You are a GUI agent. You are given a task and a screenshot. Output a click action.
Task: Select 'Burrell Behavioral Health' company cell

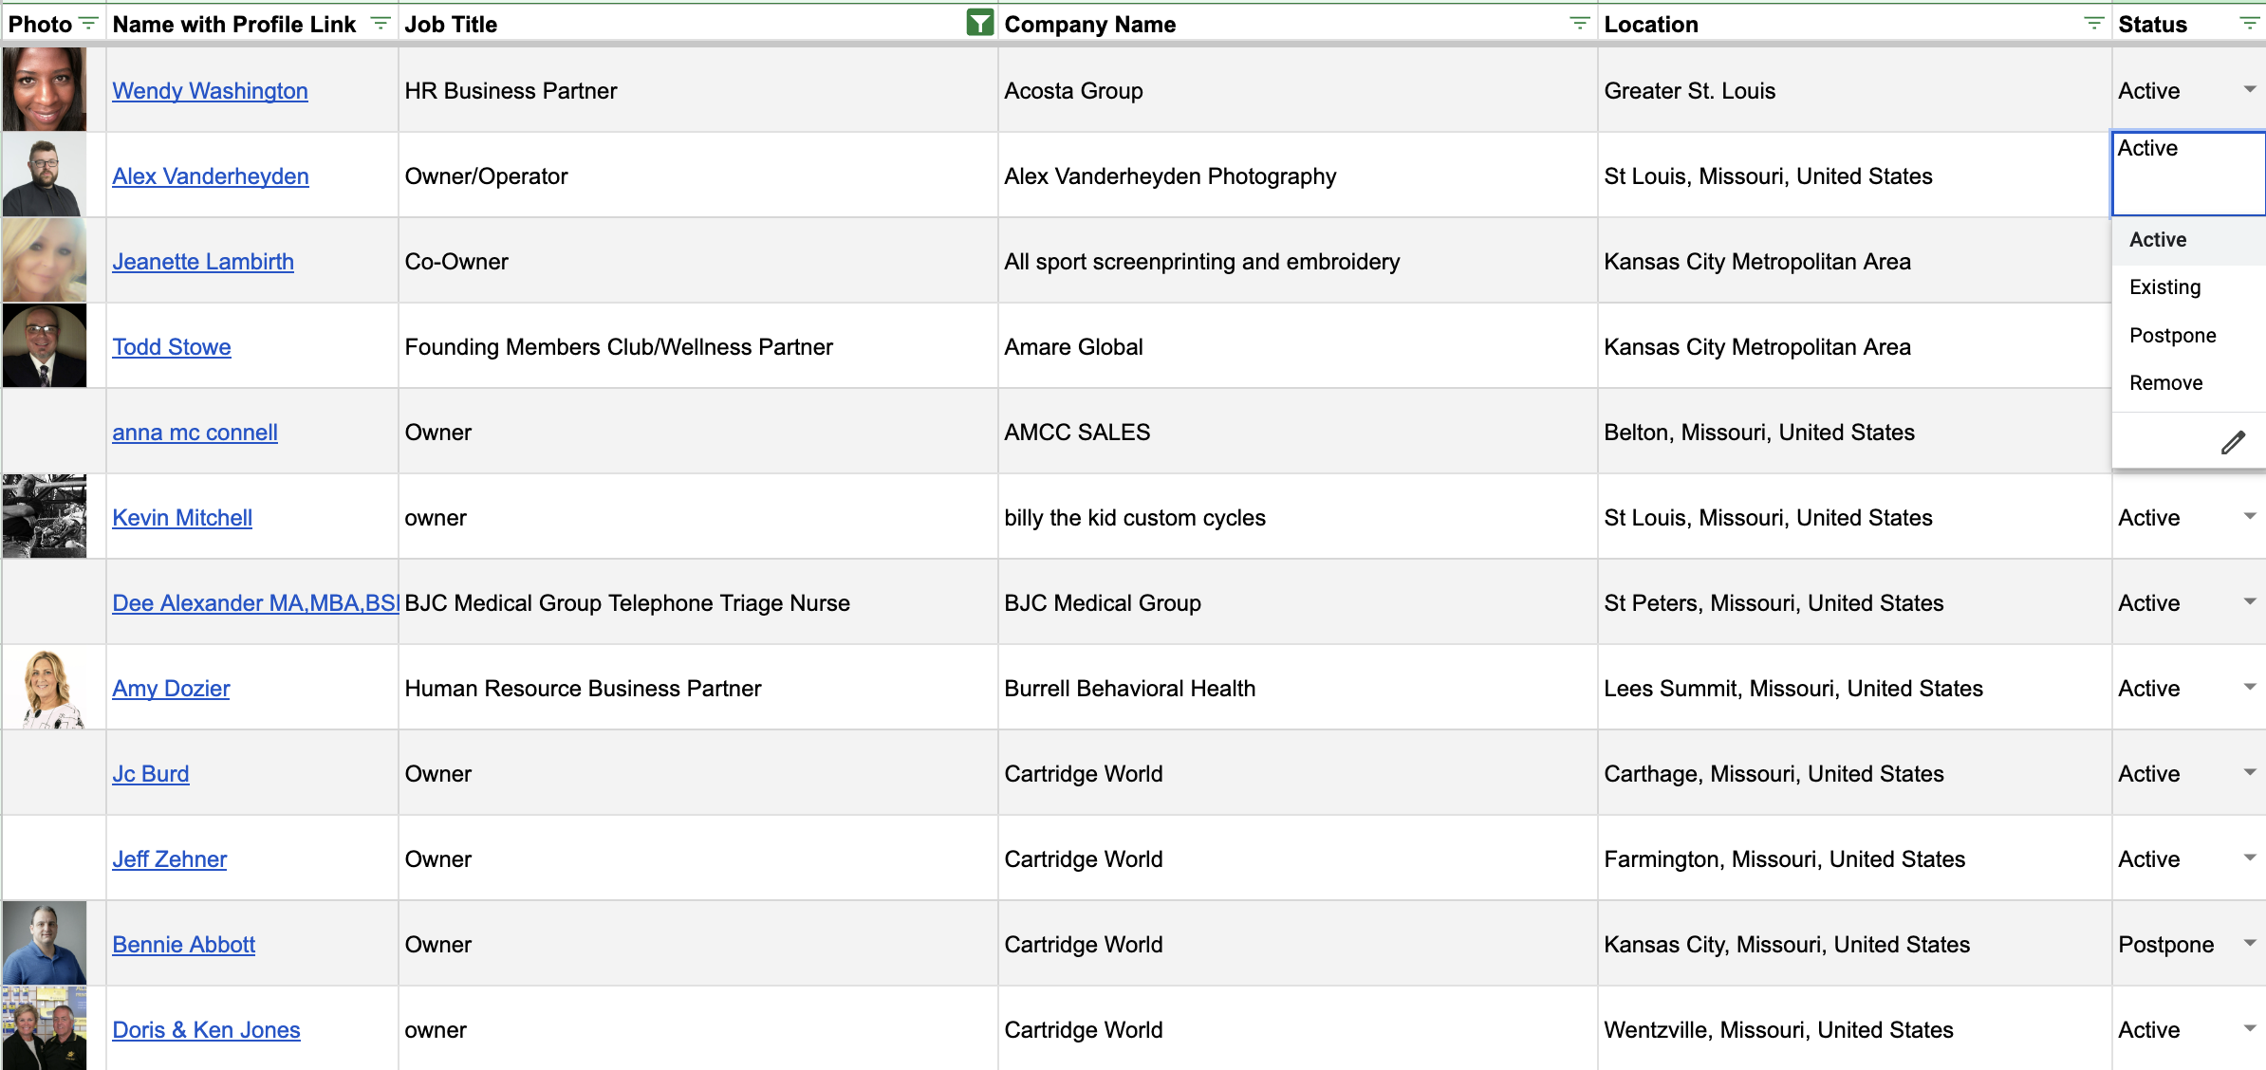tap(1297, 688)
